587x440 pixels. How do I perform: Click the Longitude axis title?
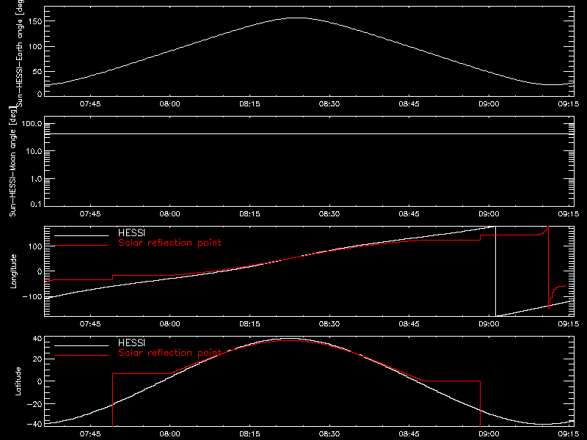pos(13,271)
